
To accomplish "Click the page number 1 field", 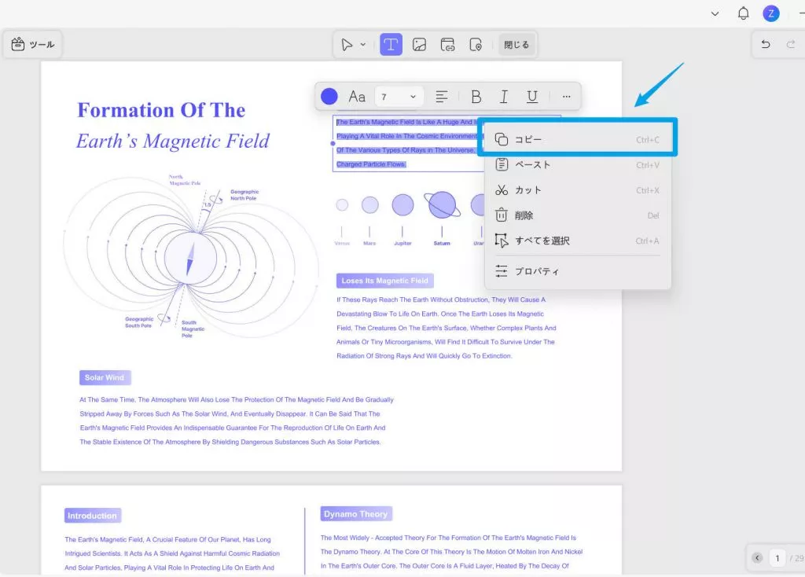I will pyautogui.click(x=777, y=558).
